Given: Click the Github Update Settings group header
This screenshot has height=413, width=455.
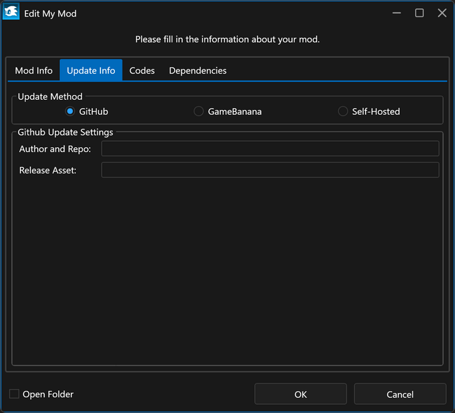Looking at the screenshot, I should pyautogui.click(x=65, y=132).
